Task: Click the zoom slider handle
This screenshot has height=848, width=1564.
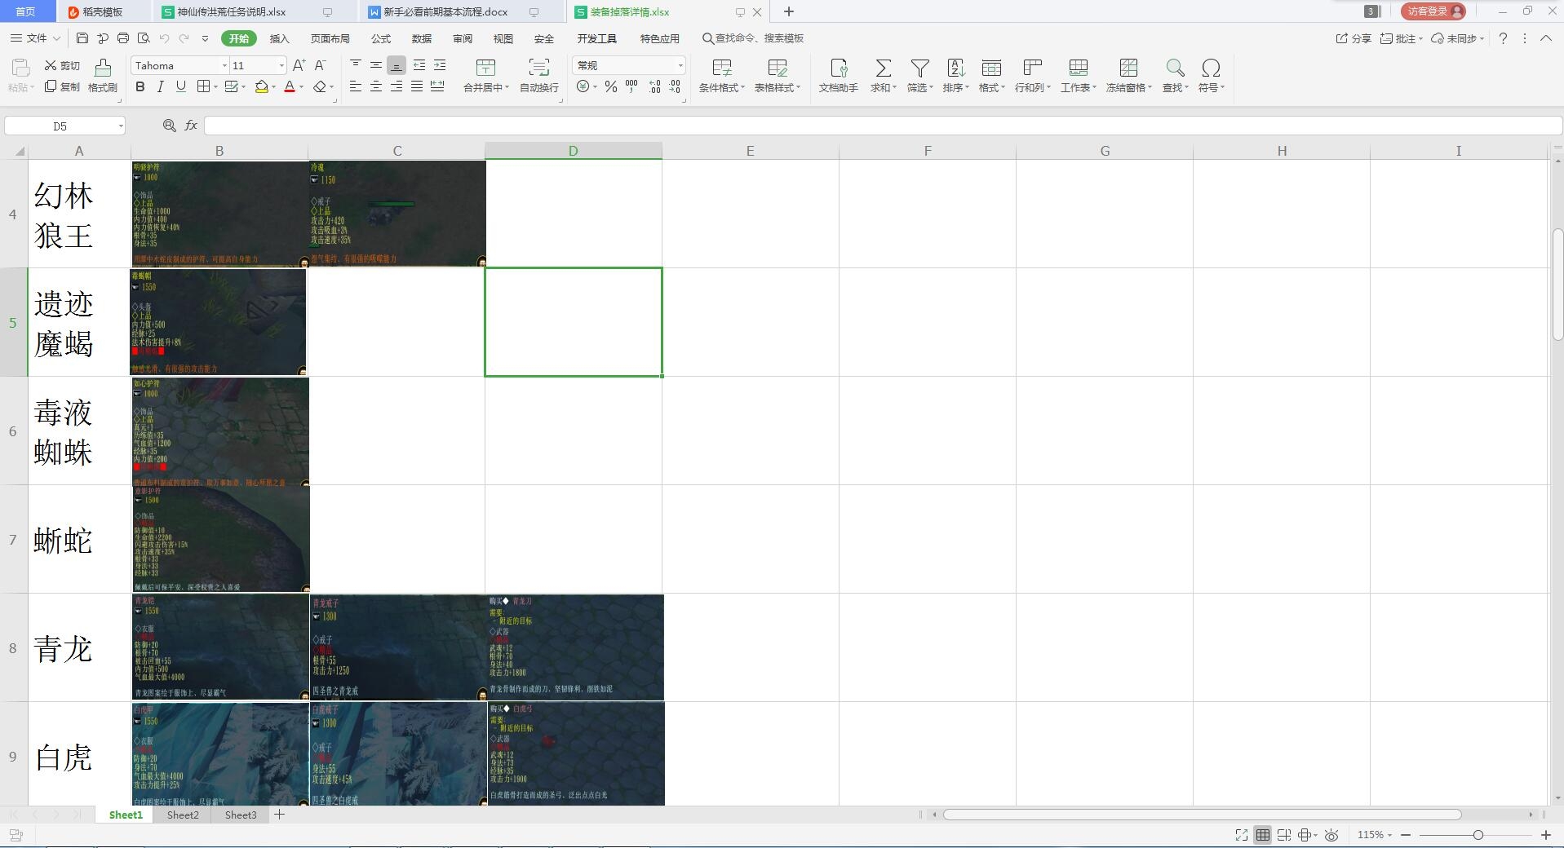Action: [1478, 835]
